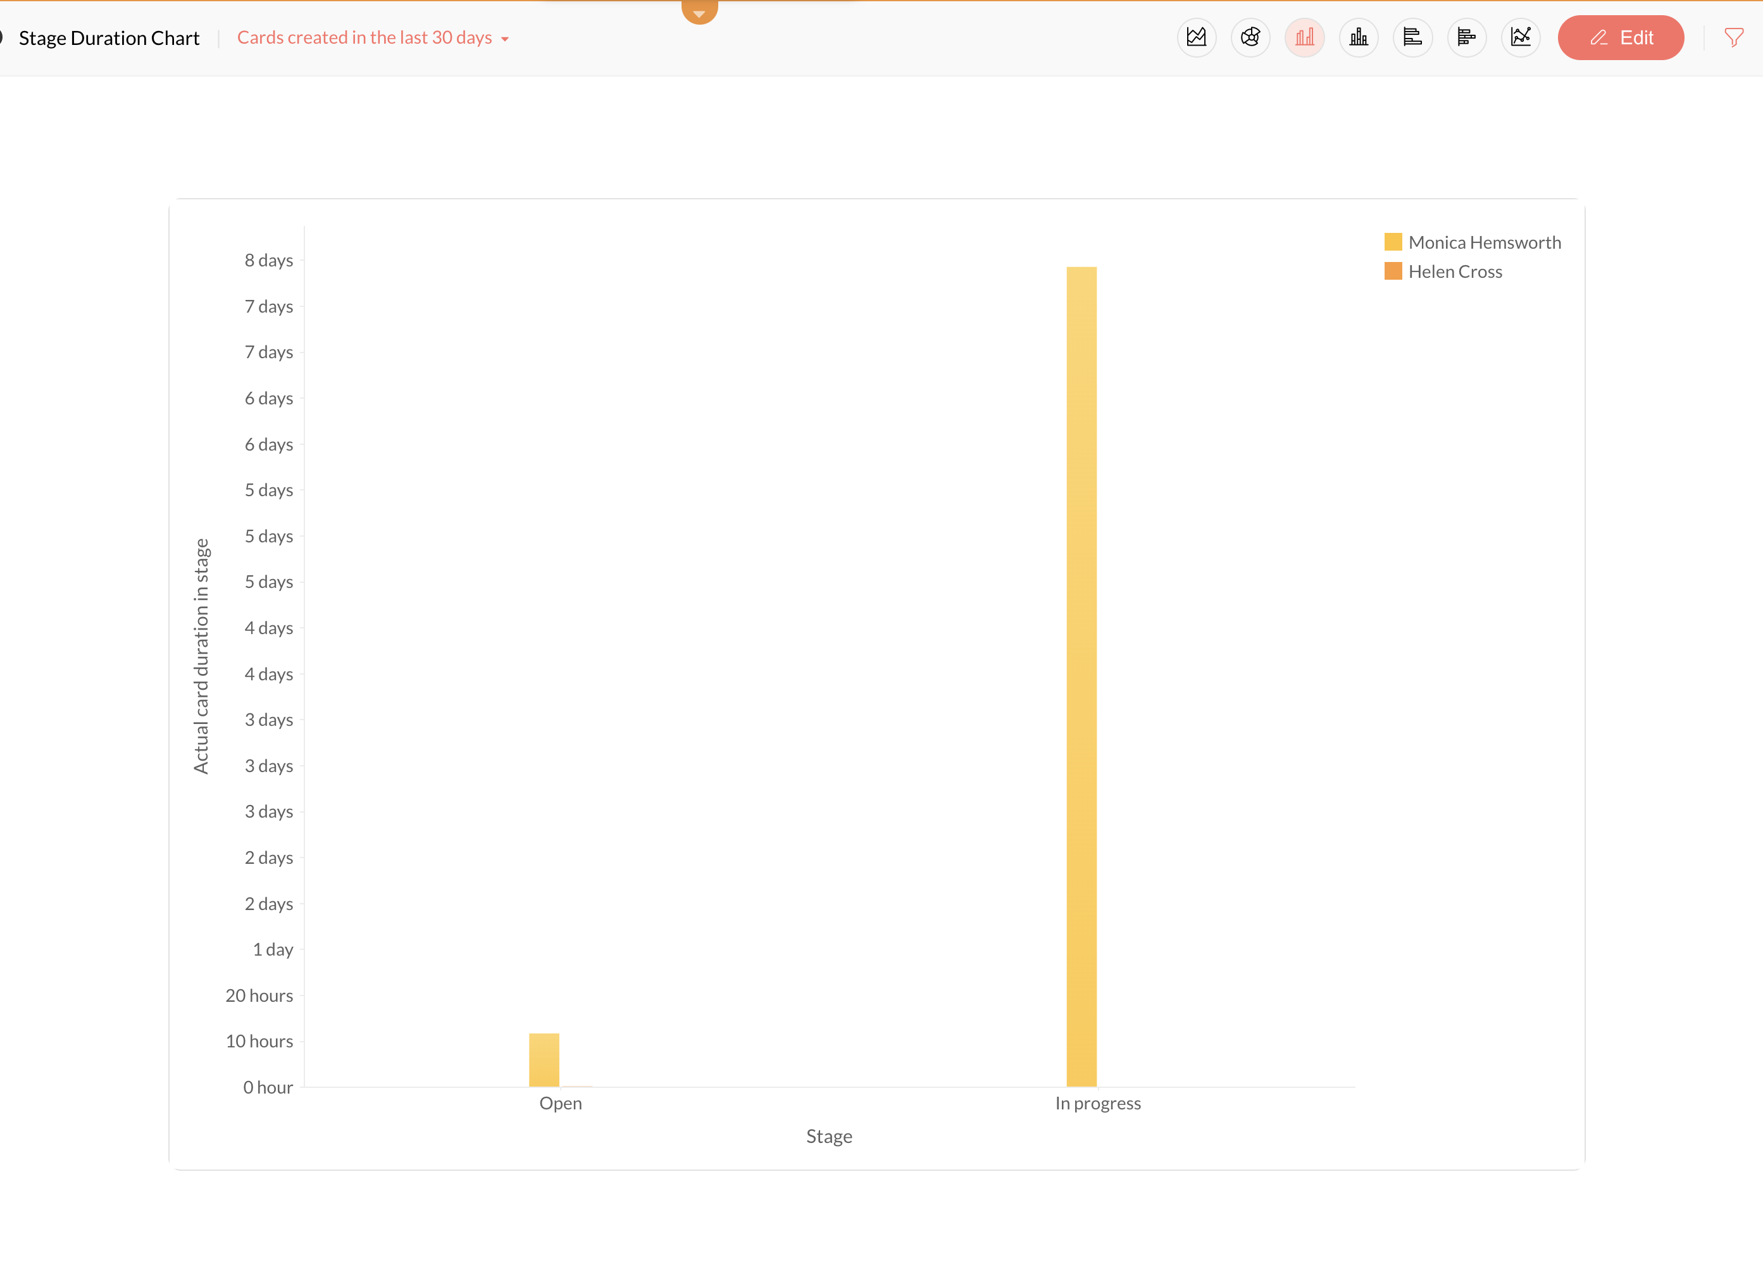Switch to the area chart view
1763x1279 pixels.
click(x=1196, y=37)
